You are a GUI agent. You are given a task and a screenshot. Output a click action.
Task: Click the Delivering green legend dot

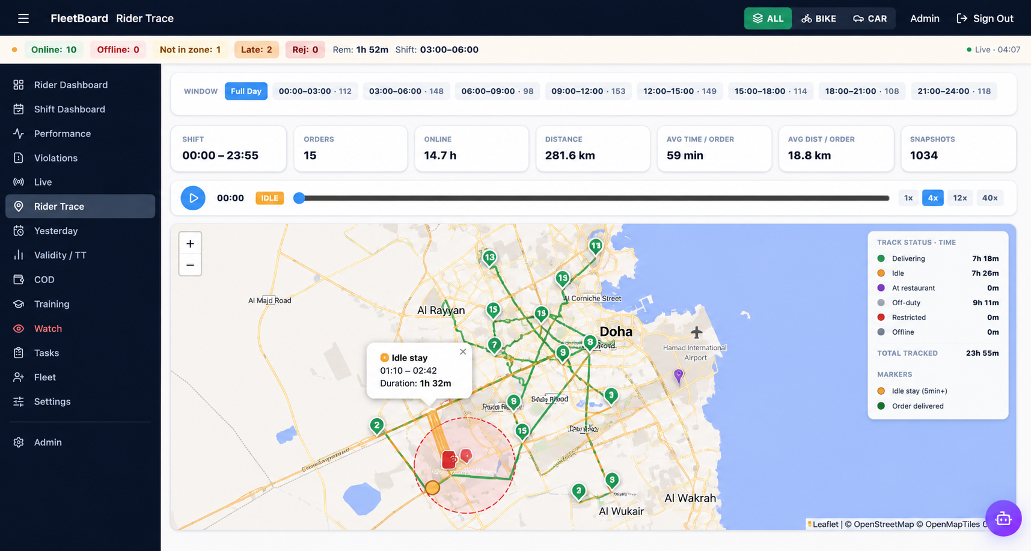coord(881,258)
